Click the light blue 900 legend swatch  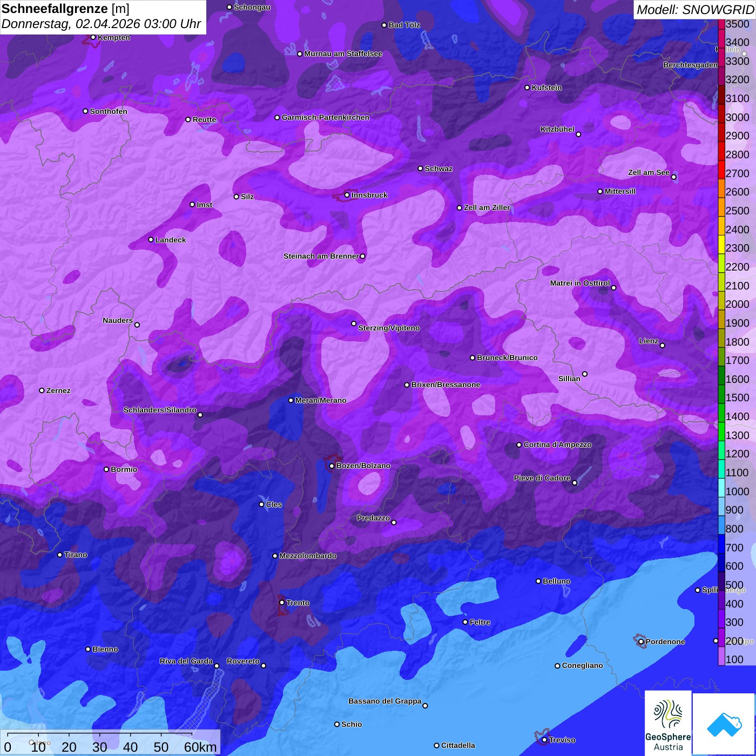click(x=721, y=507)
